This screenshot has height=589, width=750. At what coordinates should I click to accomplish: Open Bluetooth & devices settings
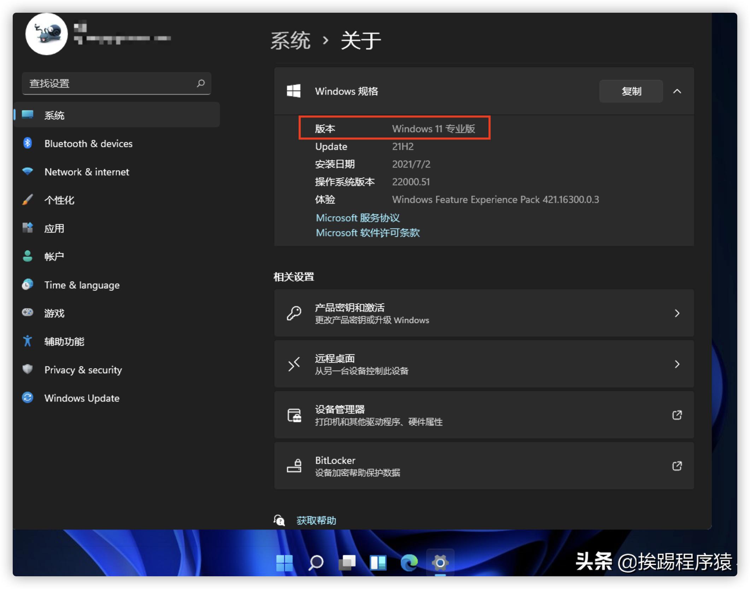pos(88,144)
